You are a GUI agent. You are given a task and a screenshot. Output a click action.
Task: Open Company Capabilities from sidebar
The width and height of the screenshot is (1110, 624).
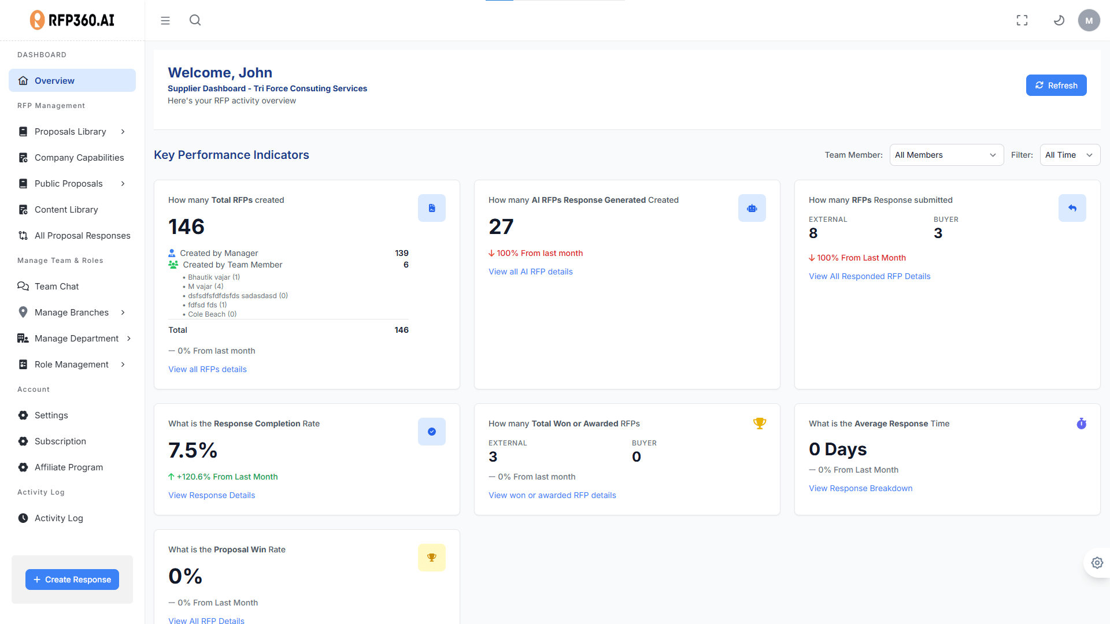click(x=79, y=158)
